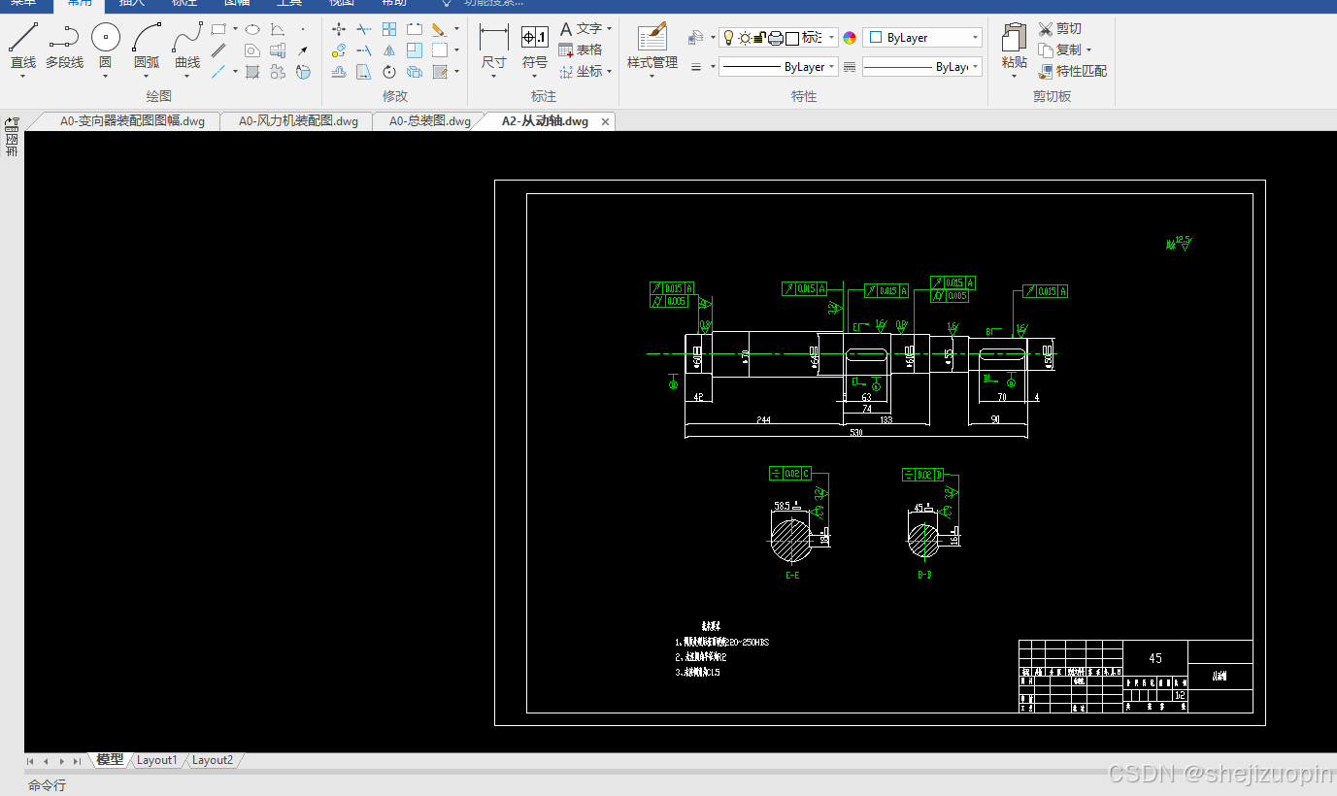The image size is (1337, 796).
Task: Click the 复制 copy button
Action: pyautogui.click(x=1059, y=50)
